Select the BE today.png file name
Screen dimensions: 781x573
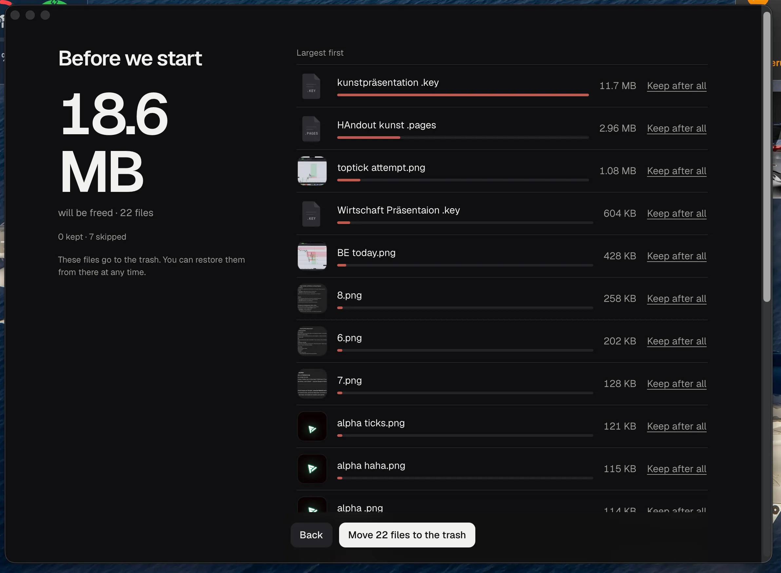click(x=366, y=253)
